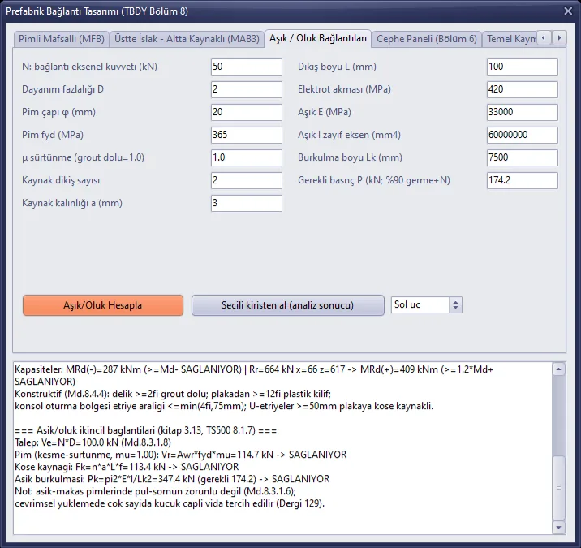Select the Aşık E (MPa) field
The width and height of the screenshot is (581, 548).
[522, 112]
